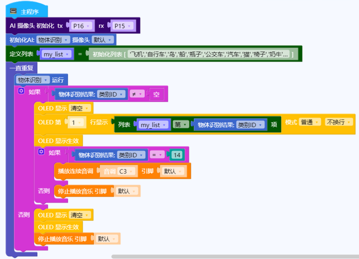Click the 空 value block
Viewport: 359px width, 259px height.
pos(157,94)
